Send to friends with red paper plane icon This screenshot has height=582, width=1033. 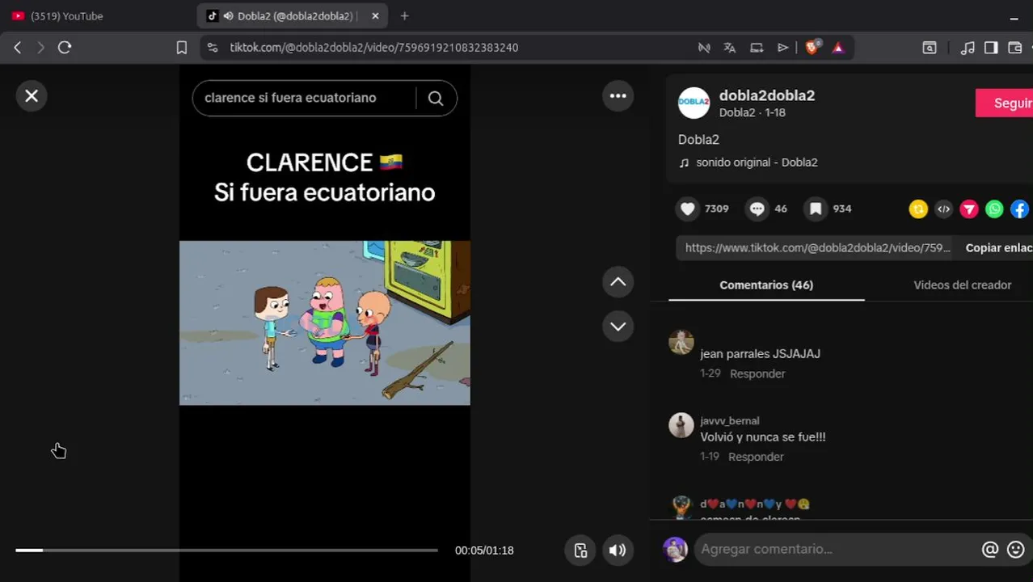969,209
